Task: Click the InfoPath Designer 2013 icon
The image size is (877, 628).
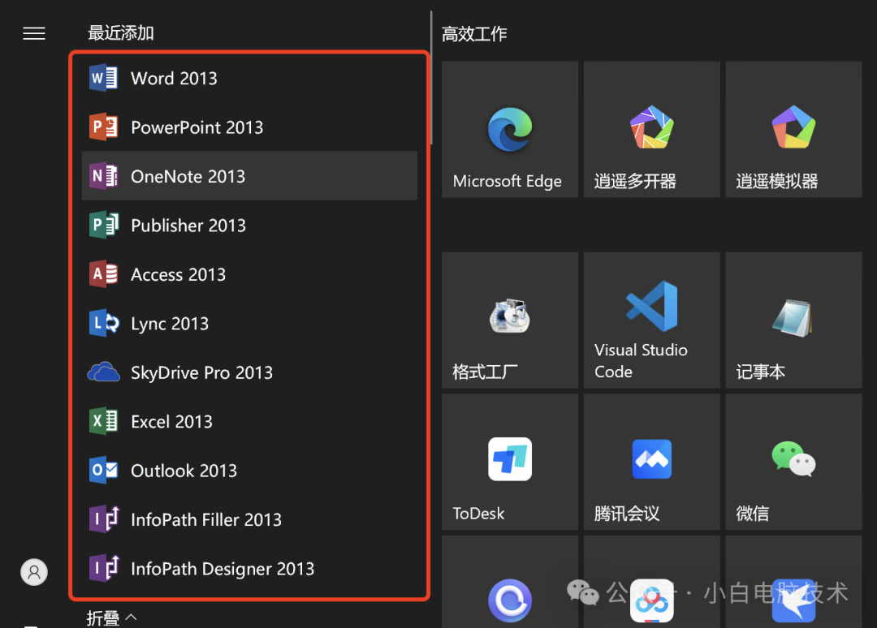Action: 104,568
